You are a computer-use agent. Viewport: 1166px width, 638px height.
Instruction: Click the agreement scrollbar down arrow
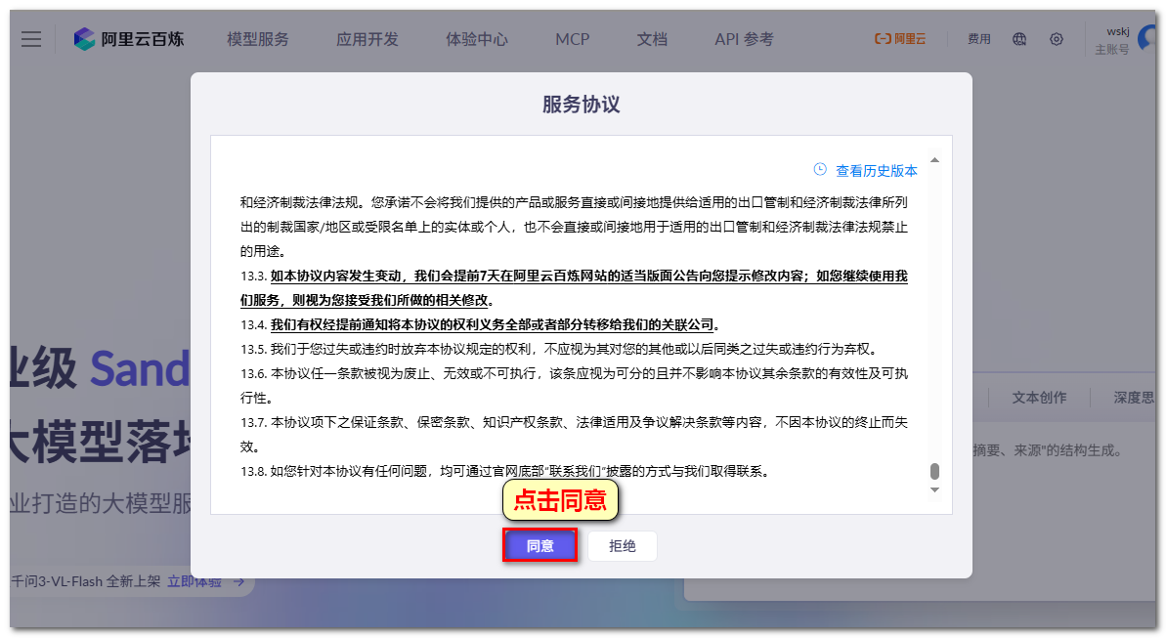(x=934, y=489)
